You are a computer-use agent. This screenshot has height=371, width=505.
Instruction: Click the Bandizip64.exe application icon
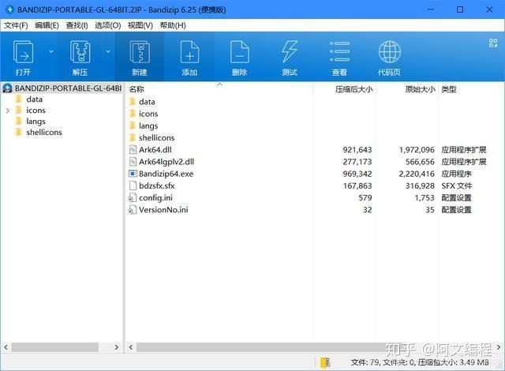tap(133, 174)
